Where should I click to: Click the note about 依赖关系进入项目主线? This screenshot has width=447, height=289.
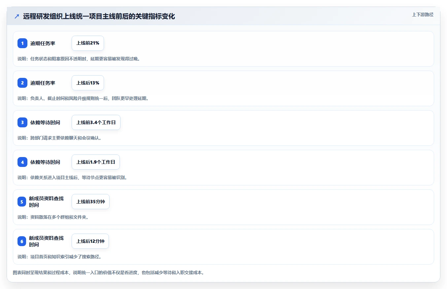[72, 177]
